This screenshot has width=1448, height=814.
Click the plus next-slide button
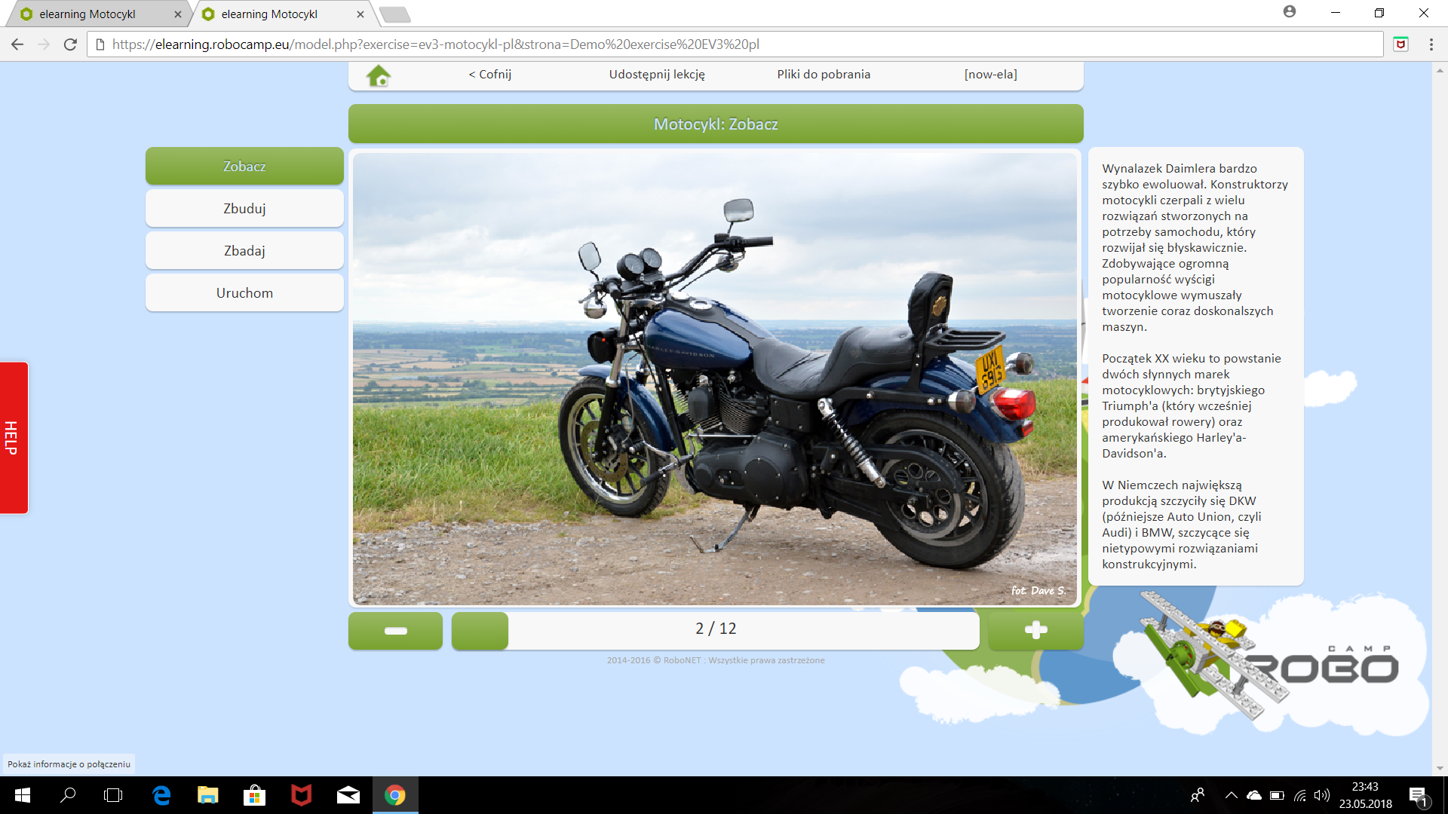[x=1035, y=631]
